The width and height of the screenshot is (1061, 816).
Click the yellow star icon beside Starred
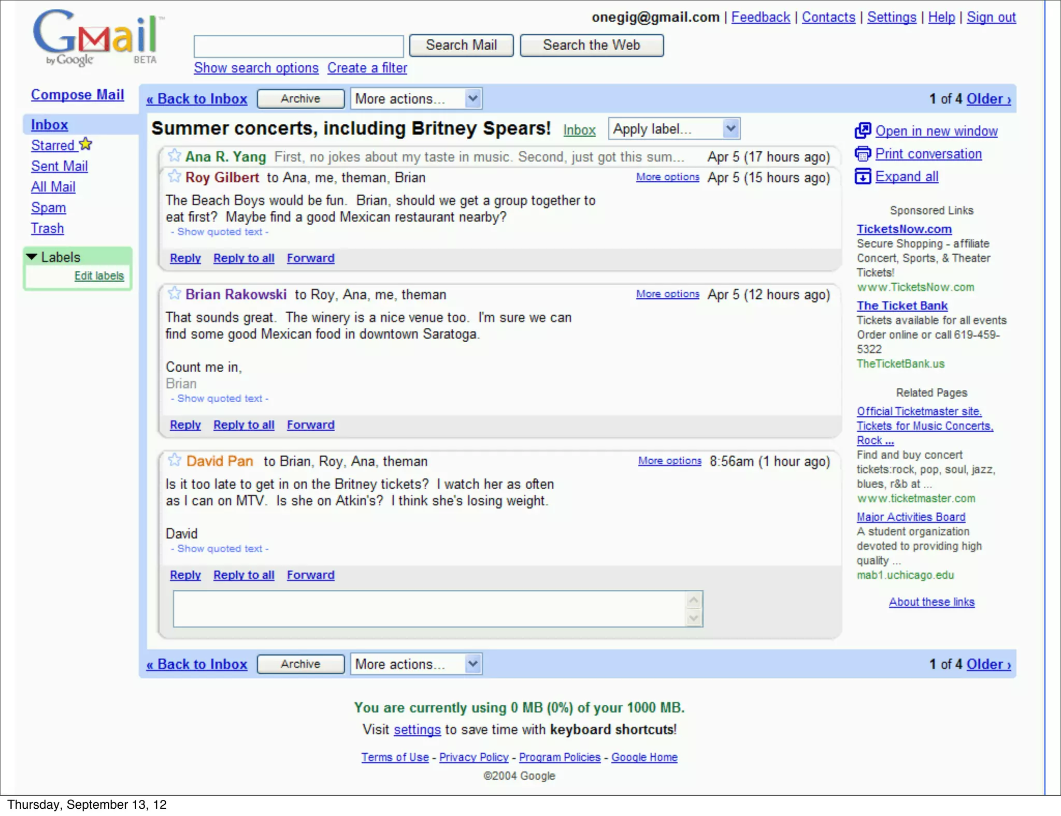click(x=86, y=144)
